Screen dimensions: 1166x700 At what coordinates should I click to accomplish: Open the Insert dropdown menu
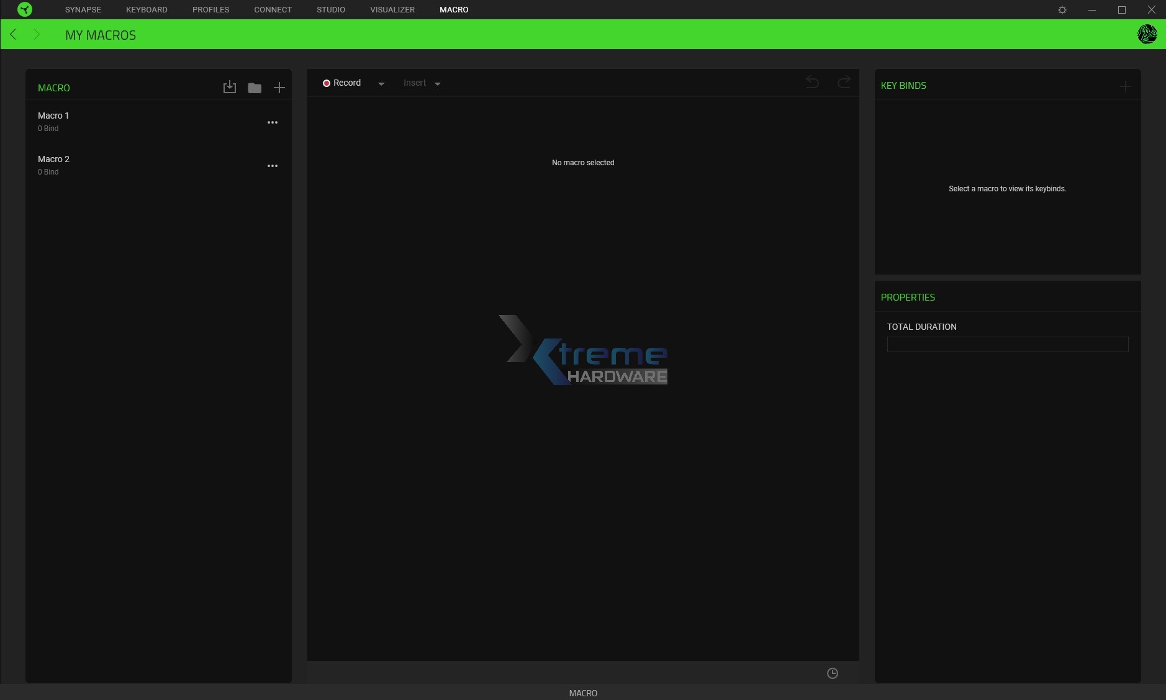point(422,83)
